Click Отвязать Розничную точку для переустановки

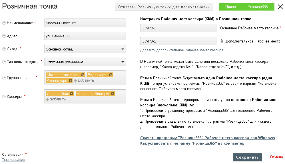point(164,7)
